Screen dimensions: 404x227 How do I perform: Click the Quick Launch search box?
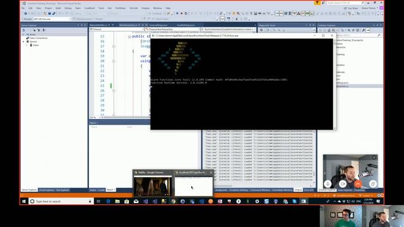(x=345, y=3)
